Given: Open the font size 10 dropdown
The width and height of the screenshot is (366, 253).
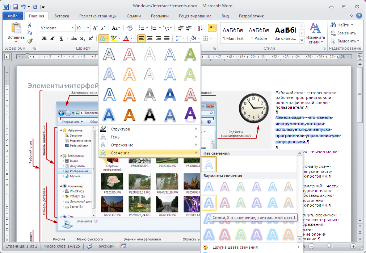Looking at the screenshot, I should point(88,28).
